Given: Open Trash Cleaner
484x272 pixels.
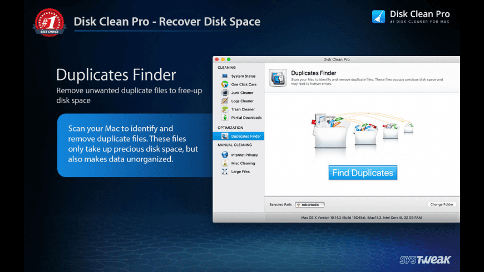Looking at the screenshot, I should coord(243,109).
